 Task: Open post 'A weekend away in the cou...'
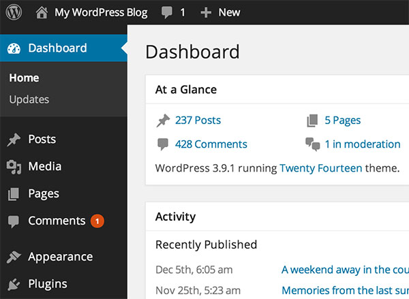tap(345, 270)
